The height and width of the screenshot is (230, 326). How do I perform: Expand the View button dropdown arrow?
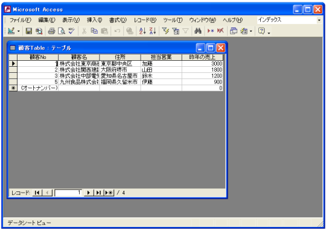click(19, 31)
